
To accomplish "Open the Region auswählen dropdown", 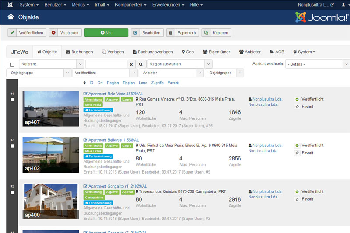I will click(x=180, y=64).
